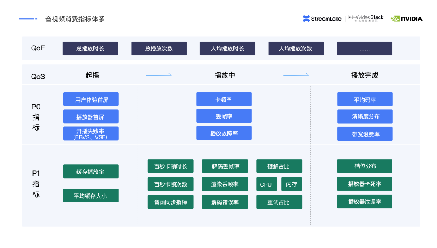The height and width of the screenshot is (248, 437).
Task: Click the CPU metric box
Action: 266,184
